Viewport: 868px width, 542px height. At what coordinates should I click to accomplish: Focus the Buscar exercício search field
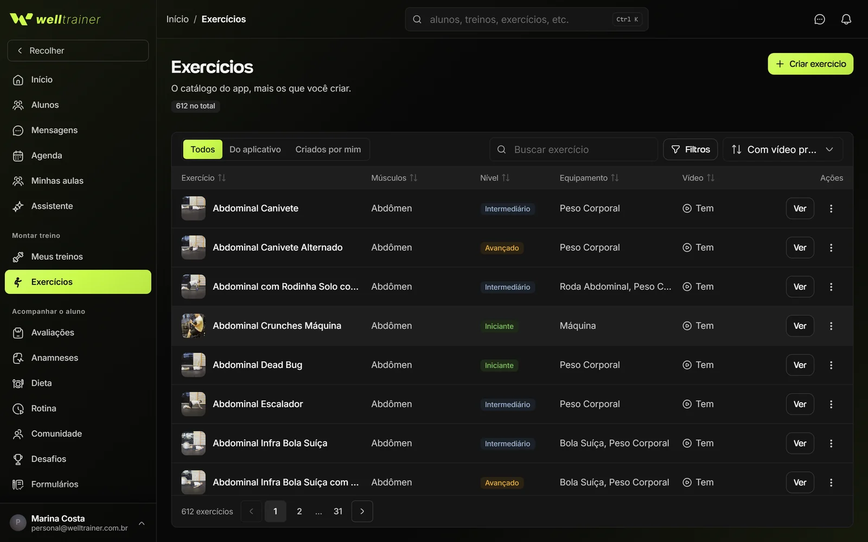click(x=573, y=150)
